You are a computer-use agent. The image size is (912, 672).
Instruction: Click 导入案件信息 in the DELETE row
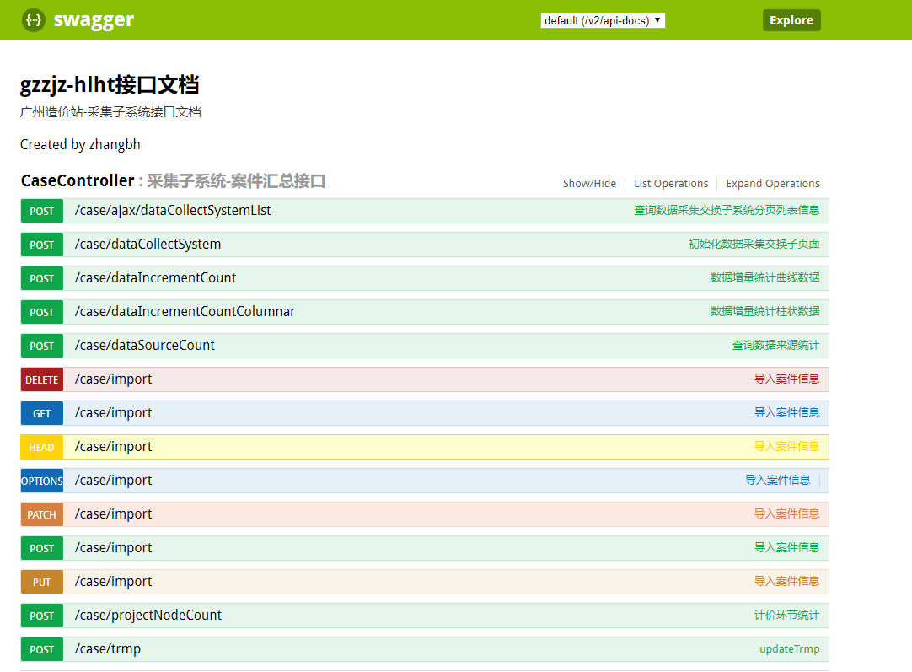pyautogui.click(x=787, y=379)
